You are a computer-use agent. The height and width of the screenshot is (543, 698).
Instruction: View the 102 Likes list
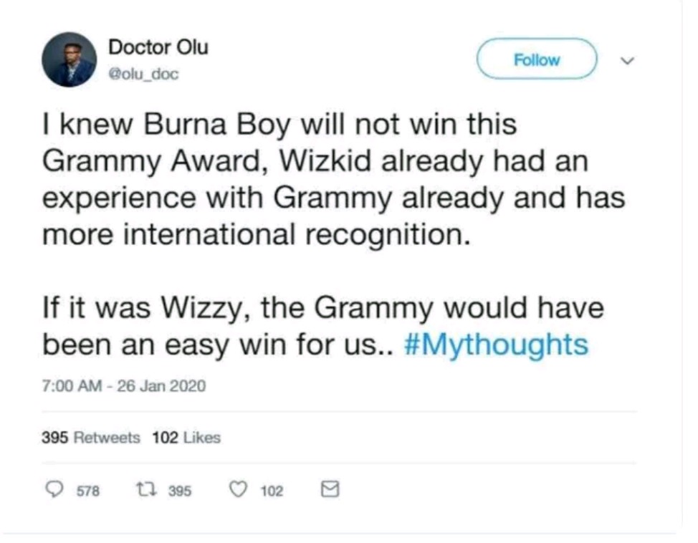pyautogui.click(x=186, y=438)
